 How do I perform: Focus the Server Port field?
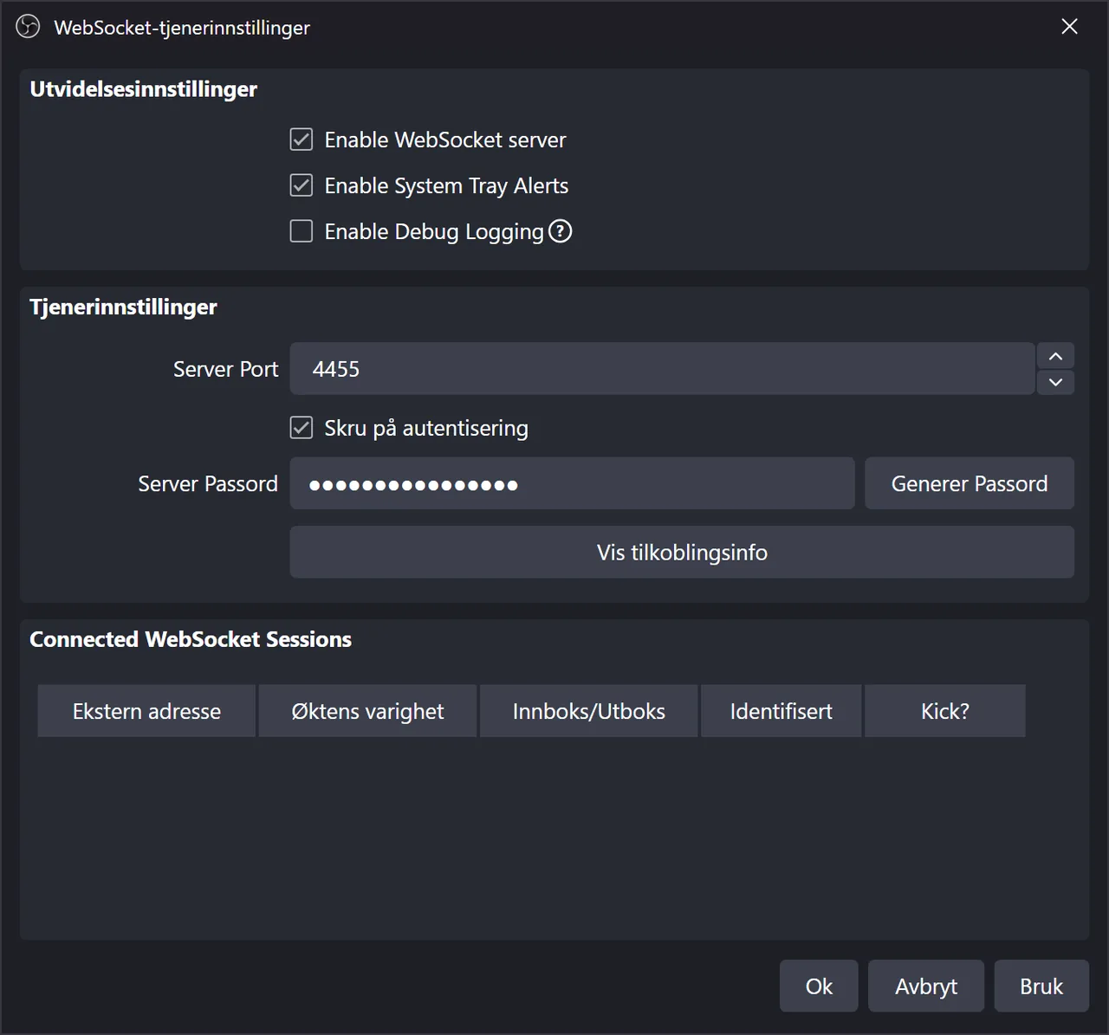[x=662, y=369]
